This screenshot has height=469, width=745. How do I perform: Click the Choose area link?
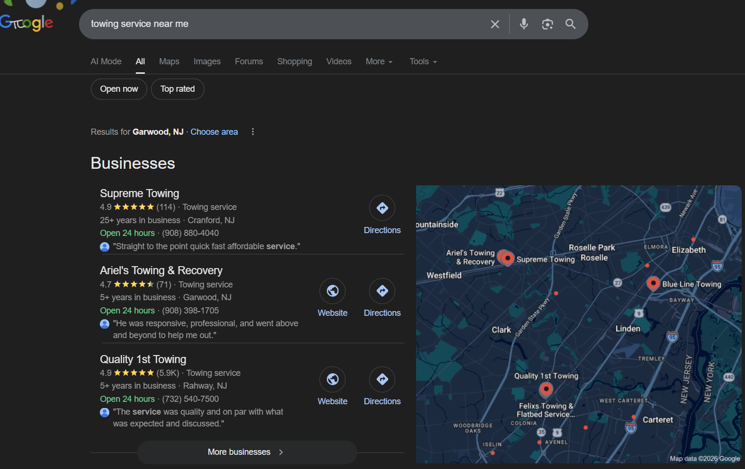click(214, 132)
